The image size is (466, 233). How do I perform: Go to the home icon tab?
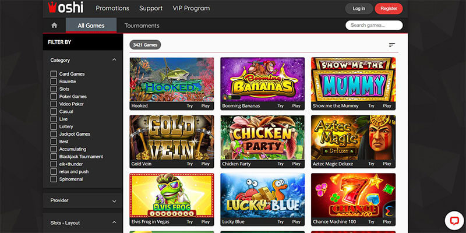tap(54, 25)
